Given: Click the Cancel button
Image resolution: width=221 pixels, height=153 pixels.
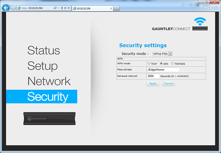Looking at the screenshot, I should [168, 84].
